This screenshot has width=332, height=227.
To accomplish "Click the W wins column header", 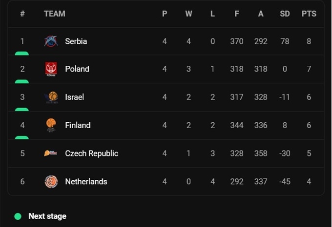I will [x=188, y=14].
